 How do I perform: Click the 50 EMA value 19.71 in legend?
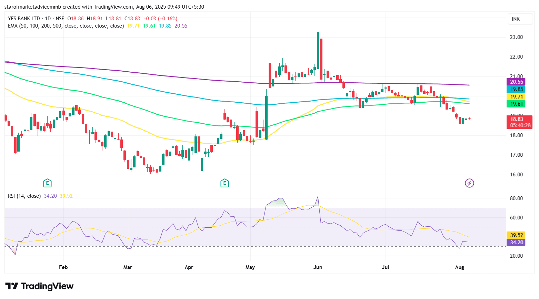[133, 26]
